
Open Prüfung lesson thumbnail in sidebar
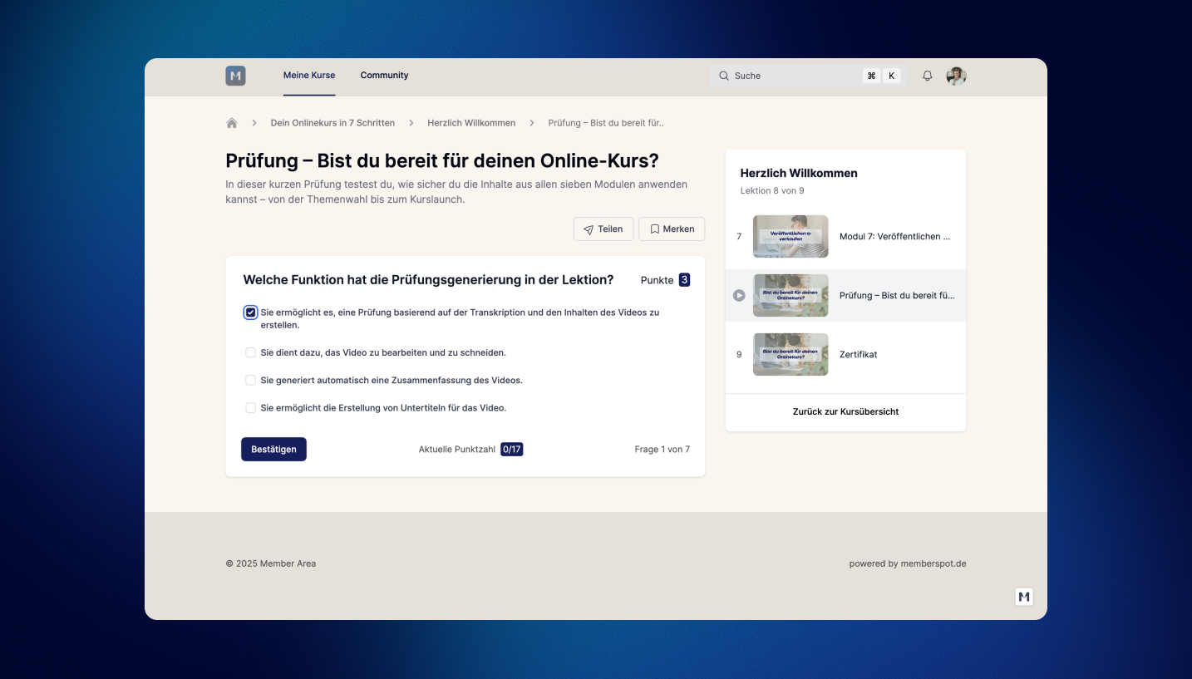tap(791, 296)
